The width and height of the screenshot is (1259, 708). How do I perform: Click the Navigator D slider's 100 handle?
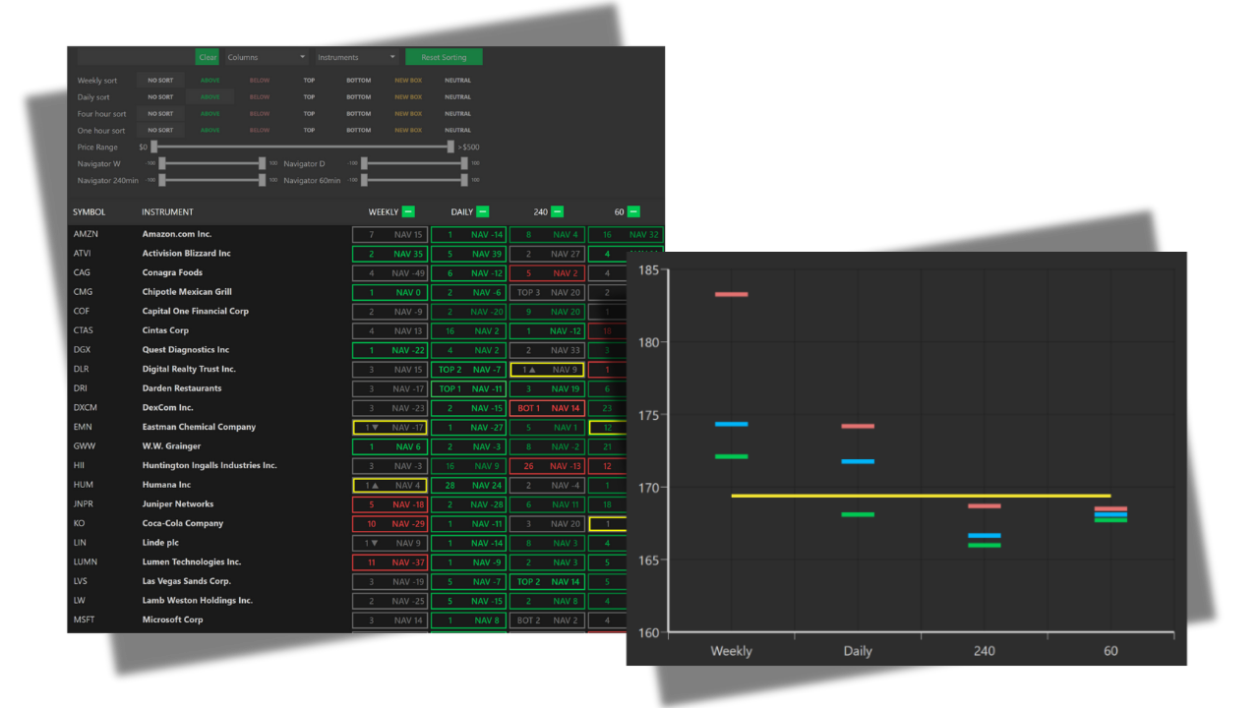coord(465,163)
